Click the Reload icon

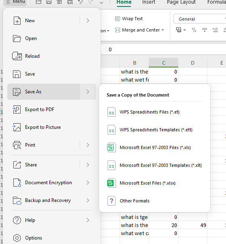click(x=17, y=56)
